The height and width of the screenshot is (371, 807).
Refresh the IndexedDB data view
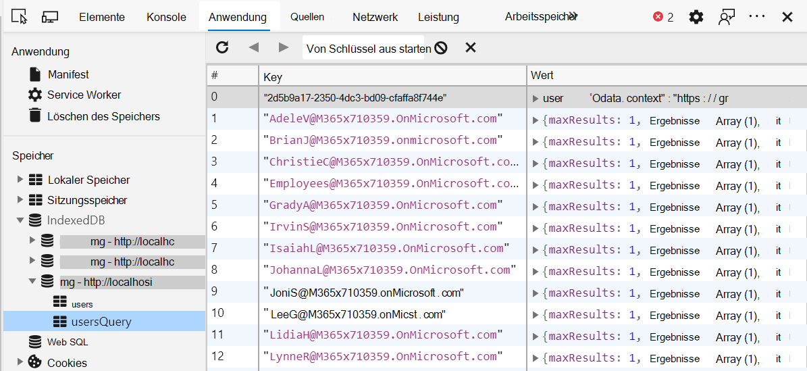[x=222, y=48]
